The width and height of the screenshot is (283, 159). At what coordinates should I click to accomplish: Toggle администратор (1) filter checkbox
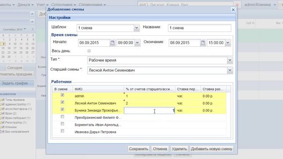3,104
